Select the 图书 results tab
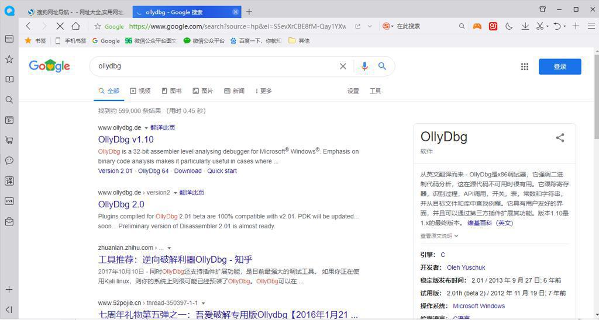 pos(171,91)
